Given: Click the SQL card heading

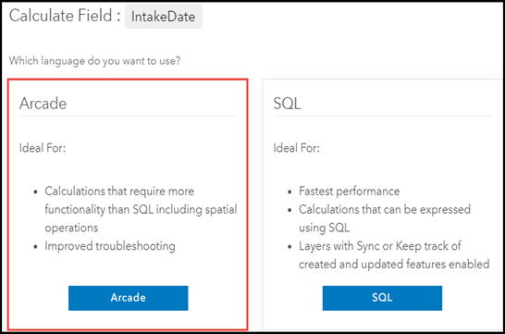Looking at the screenshot, I should pos(287,104).
